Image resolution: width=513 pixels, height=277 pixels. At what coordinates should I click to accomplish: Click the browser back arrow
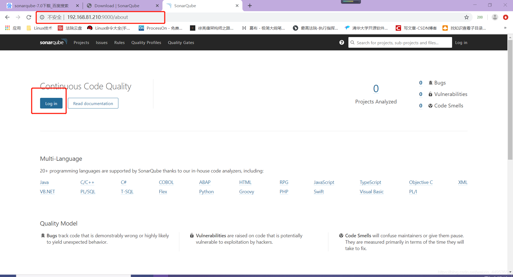(7, 17)
